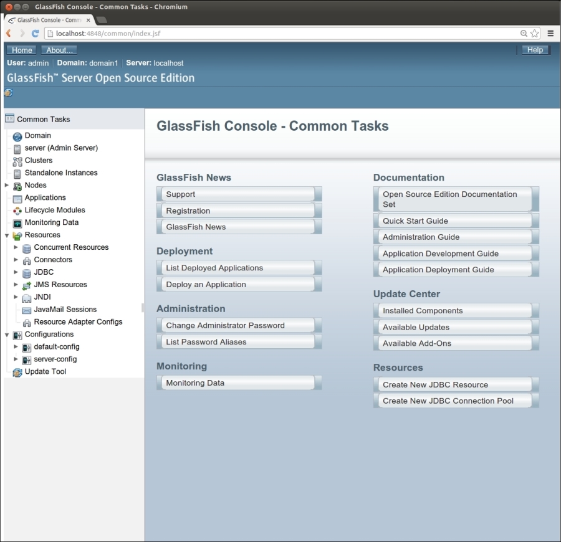561x542 pixels.
Task: Click the Lifecycle Modules icon
Action: pyautogui.click(x=17, y=211)
